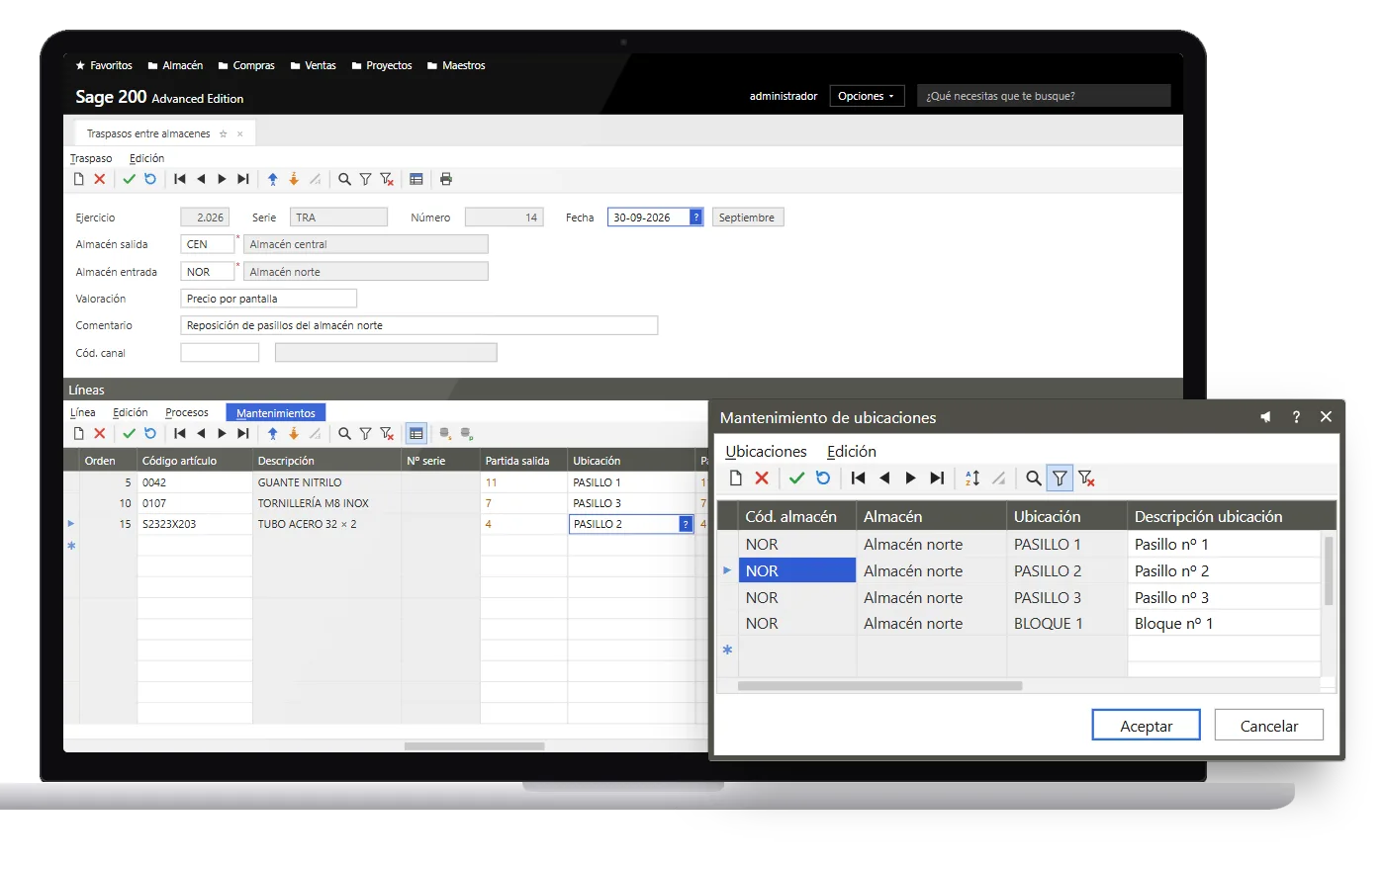Open the Traspaso menu

click(x=91, y=158)
